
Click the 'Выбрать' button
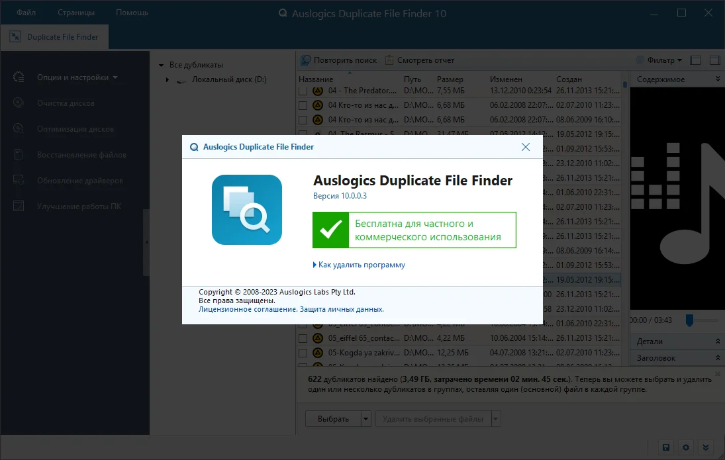click(x=333, y=419)
